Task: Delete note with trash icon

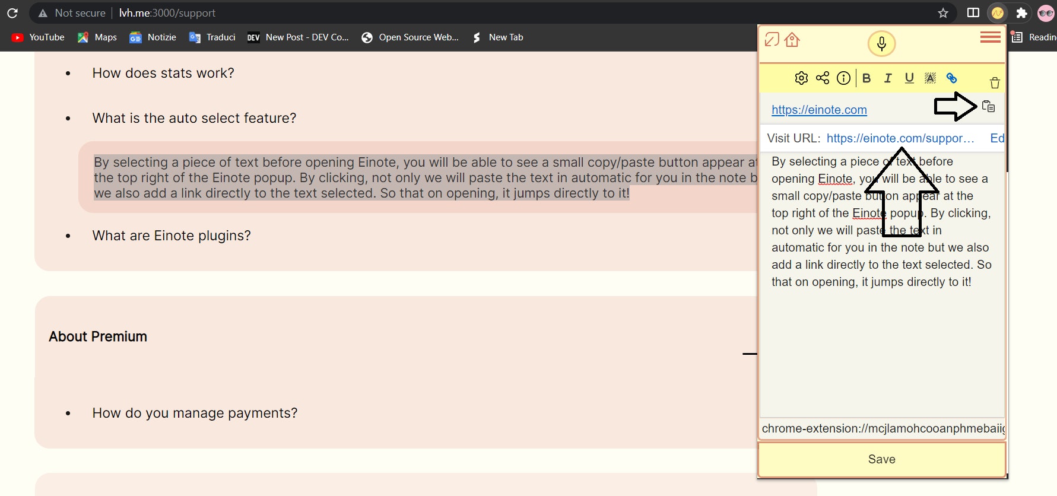Action: coord(995,83)
